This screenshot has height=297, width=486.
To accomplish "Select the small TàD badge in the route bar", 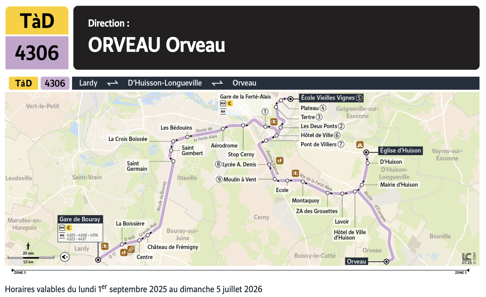I will (x=23, y=83).
